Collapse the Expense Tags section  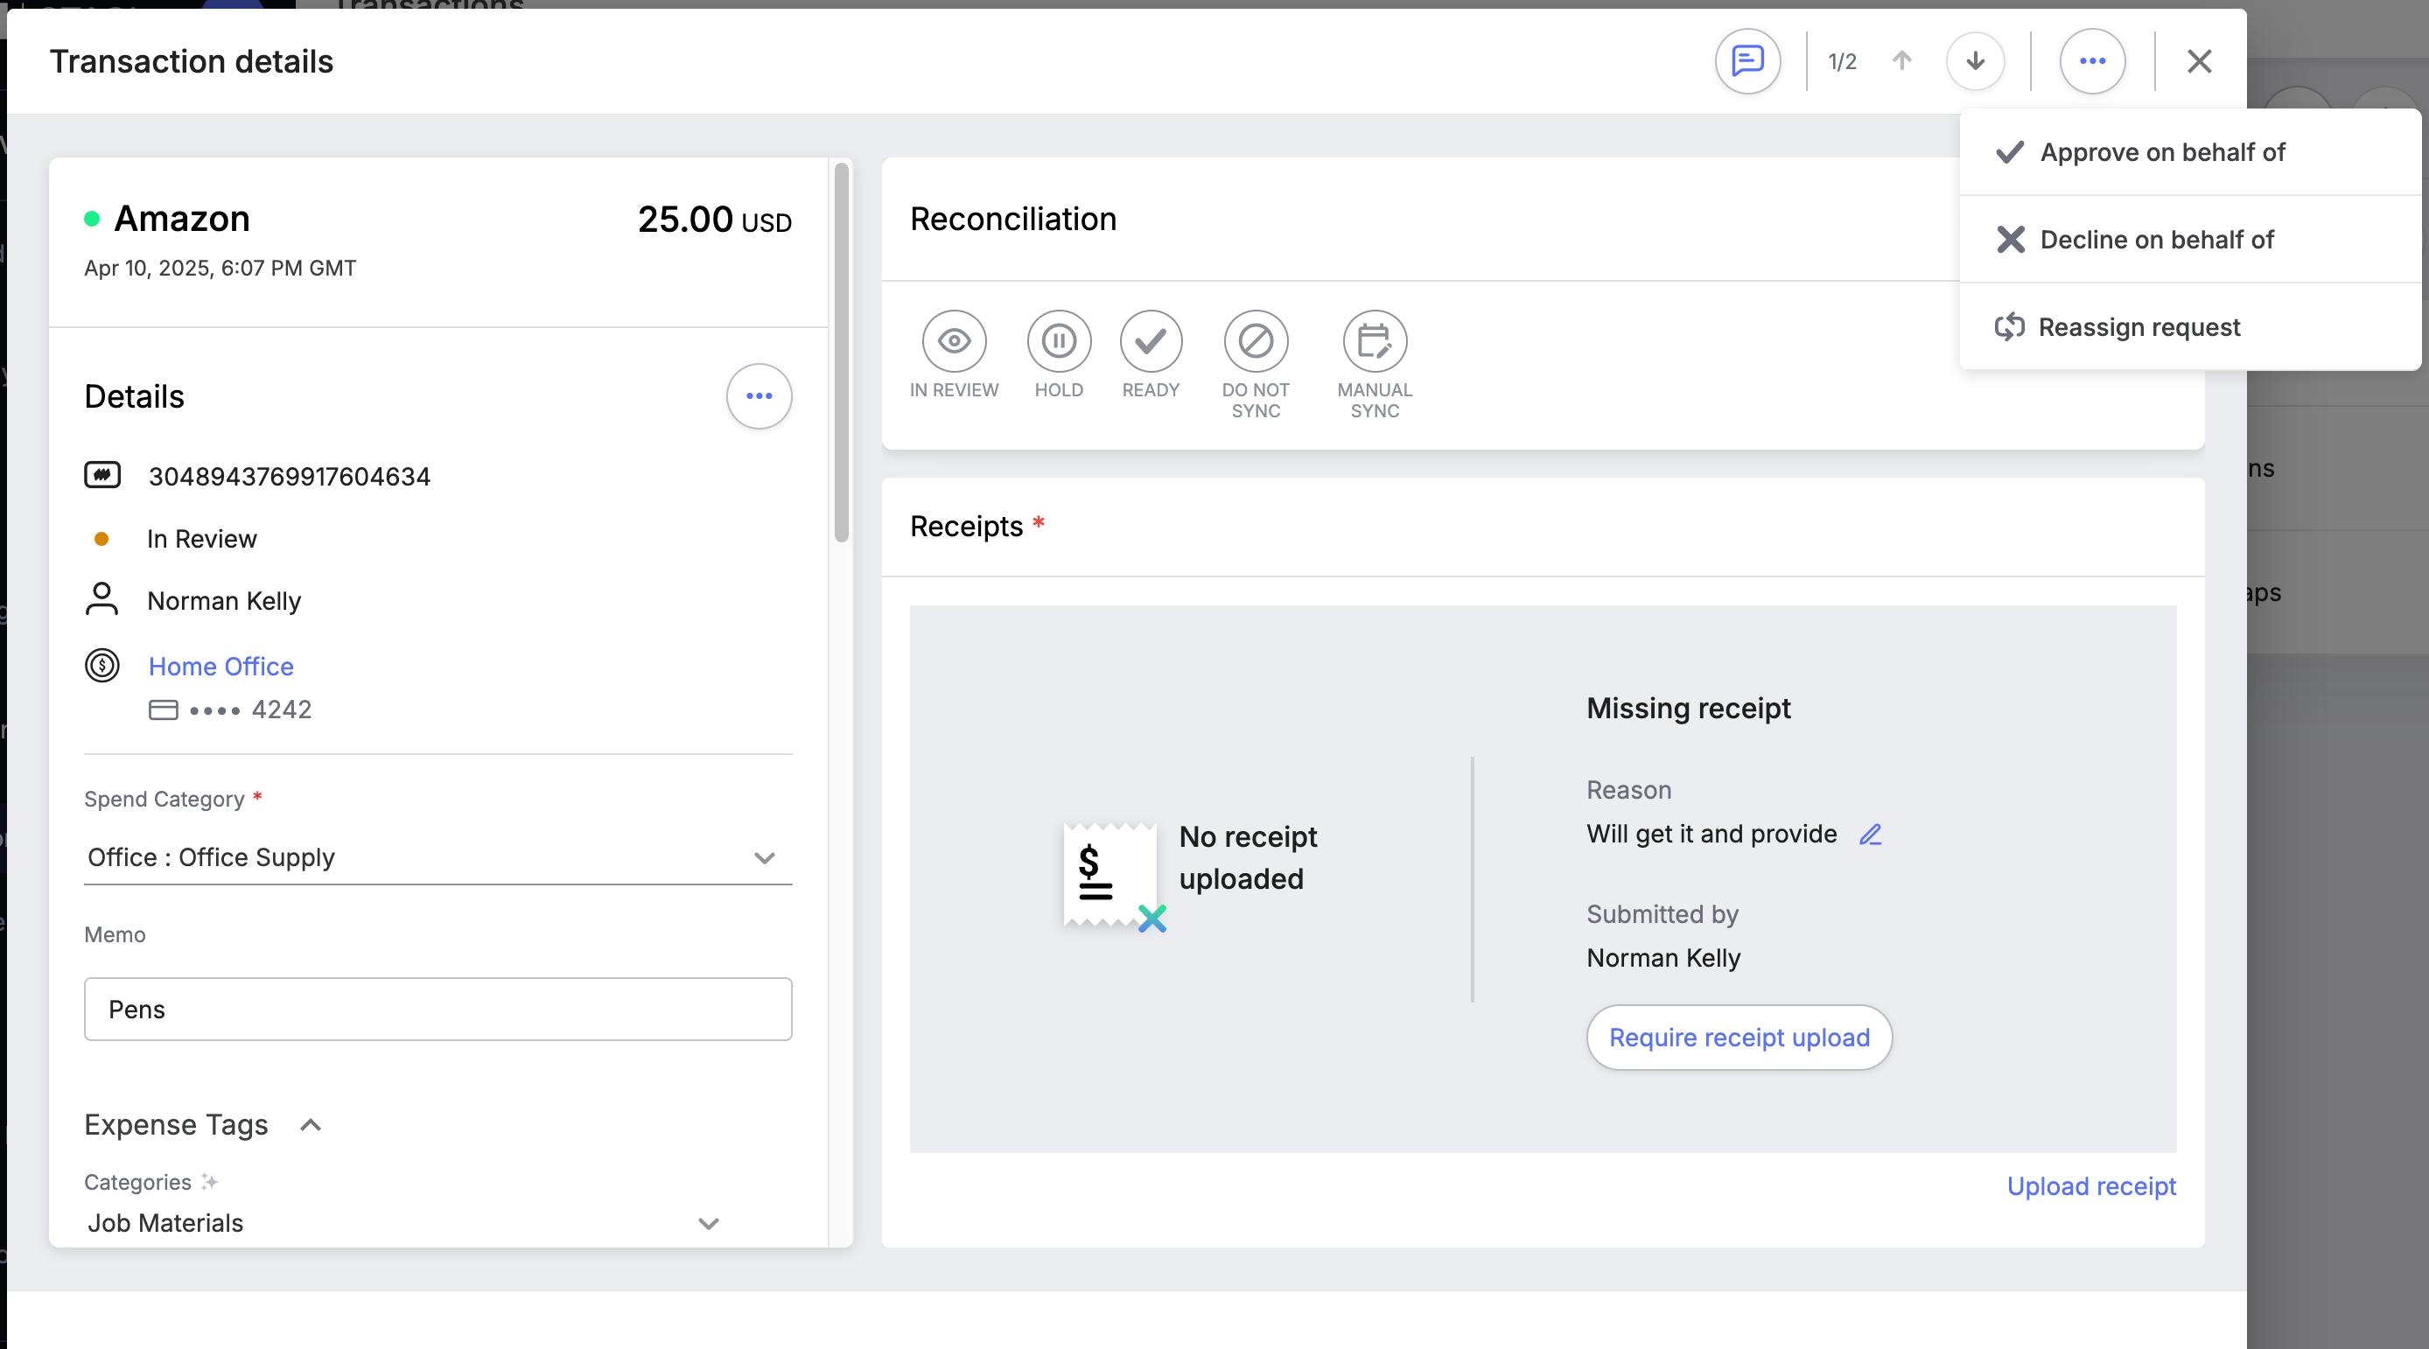tap(311, 1125)
